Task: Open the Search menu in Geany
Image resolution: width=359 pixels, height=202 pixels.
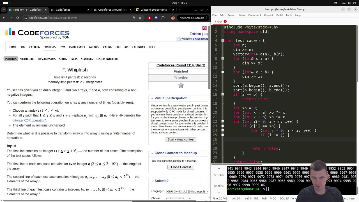Action: 232,15
